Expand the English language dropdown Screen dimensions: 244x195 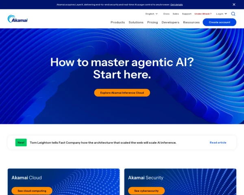tap(151, 14)
